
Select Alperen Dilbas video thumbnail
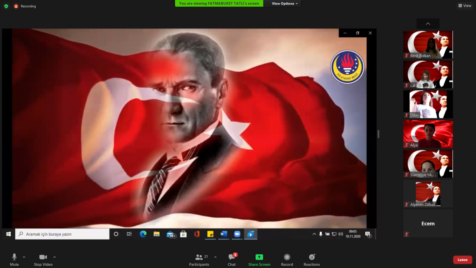pyautogui.click(x=428, y=194)
